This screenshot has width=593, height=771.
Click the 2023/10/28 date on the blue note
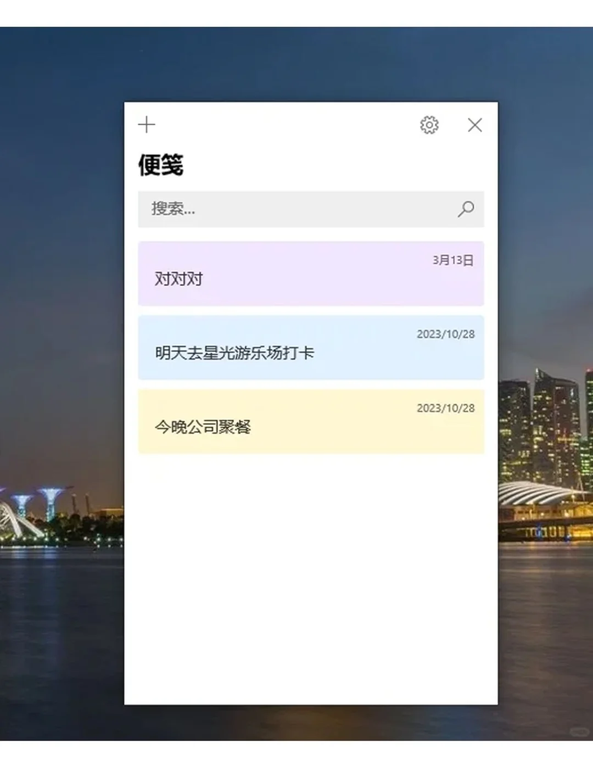[445, 334]
